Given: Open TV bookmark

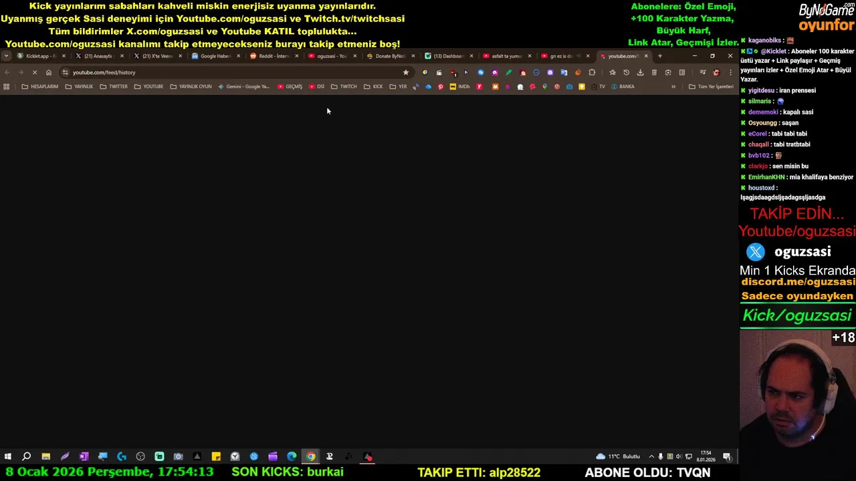Looking at the screenshot, I should (x=599, y=86).
